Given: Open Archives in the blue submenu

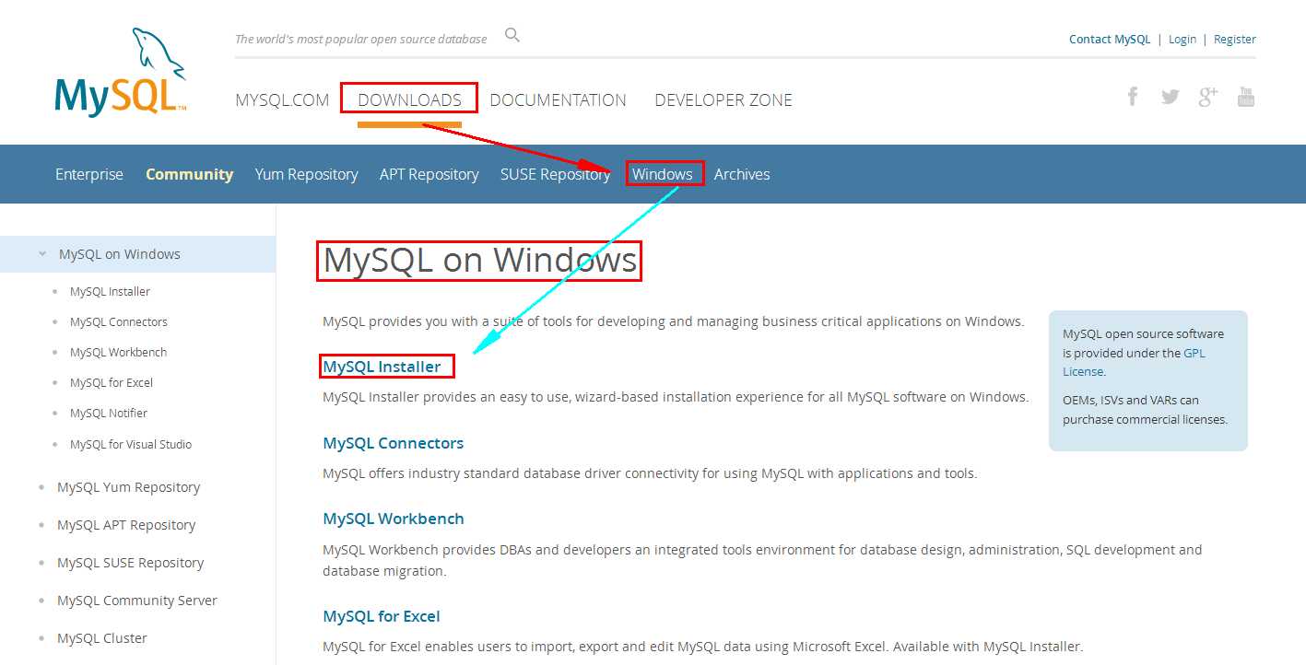Looking at the screenshot, I should point(742,174).
